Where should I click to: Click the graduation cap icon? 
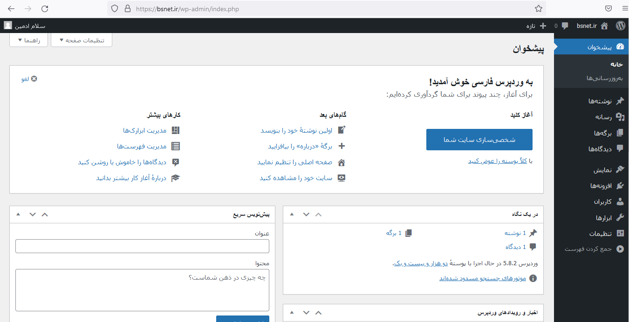(x=175, y=178)
